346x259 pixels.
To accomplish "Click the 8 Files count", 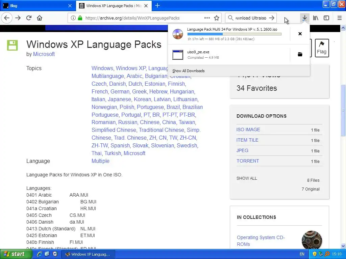I will click(x=313, y=180).
